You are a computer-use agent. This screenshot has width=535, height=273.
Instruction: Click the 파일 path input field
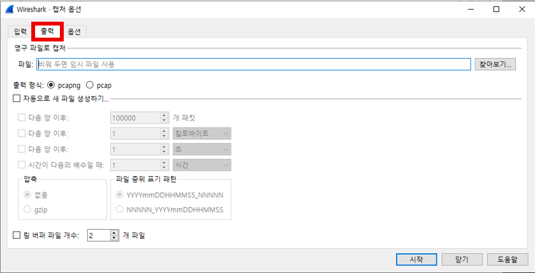point(253,64)
